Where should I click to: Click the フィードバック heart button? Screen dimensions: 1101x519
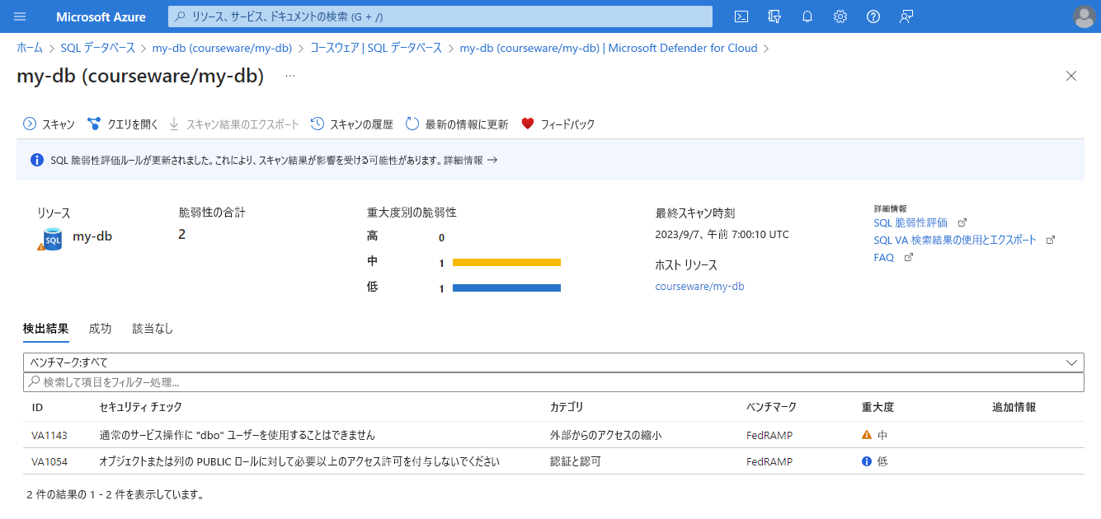(558, 124)
